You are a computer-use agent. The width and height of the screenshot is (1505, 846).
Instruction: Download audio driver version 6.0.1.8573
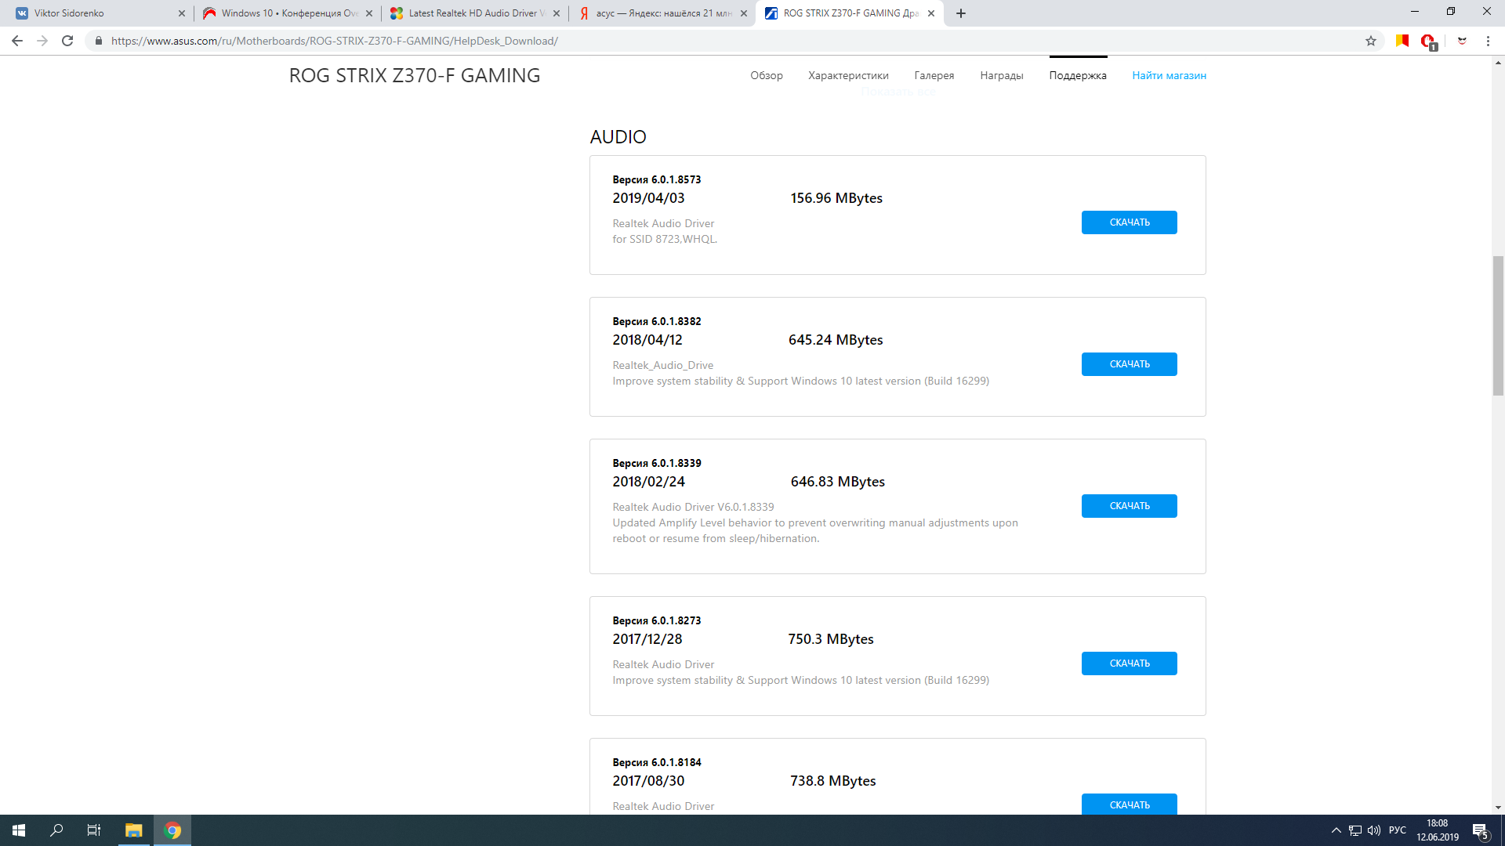pyautogui.click(x=1129, y=222)
